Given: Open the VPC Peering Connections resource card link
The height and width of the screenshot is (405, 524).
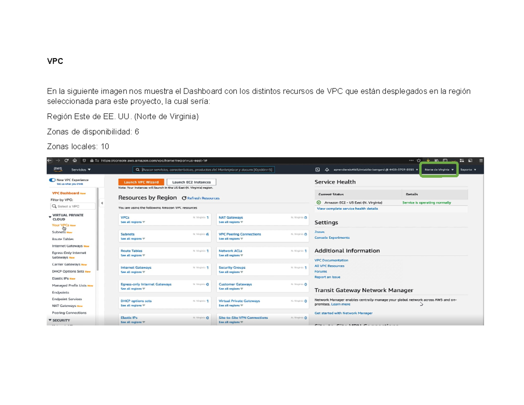Looking at the screenshot, I should tap(240, 234).
